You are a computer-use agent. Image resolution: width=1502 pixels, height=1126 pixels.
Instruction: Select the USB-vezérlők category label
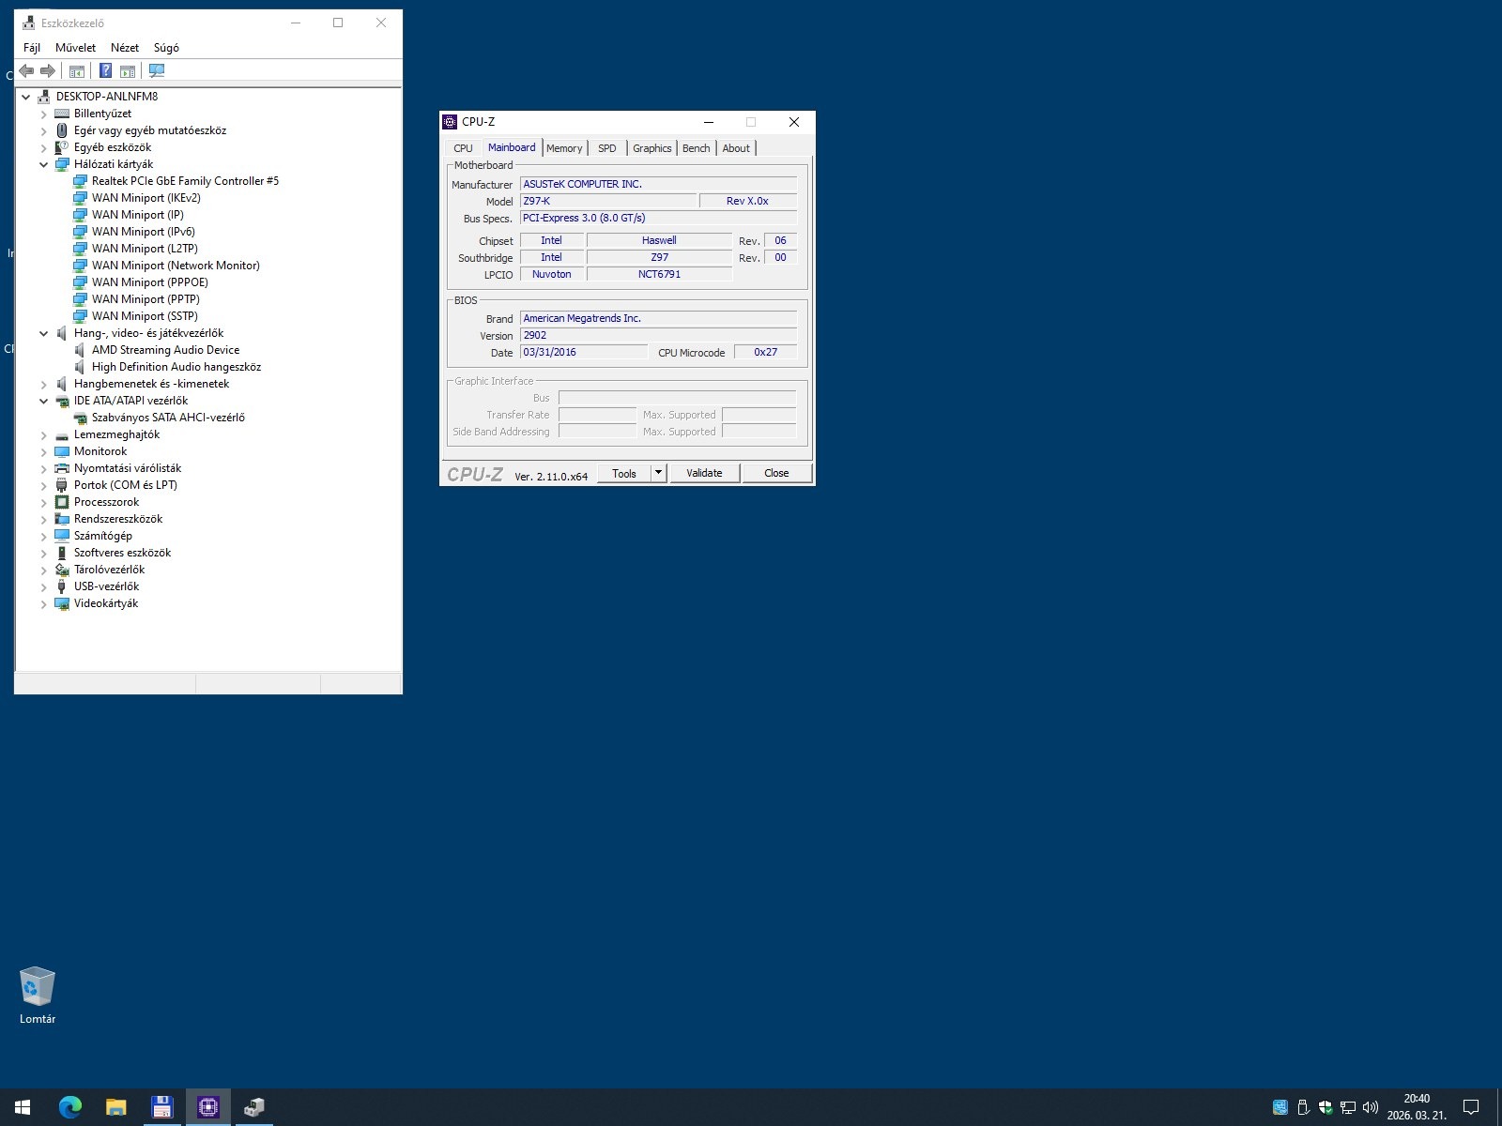tap(107, 586)
